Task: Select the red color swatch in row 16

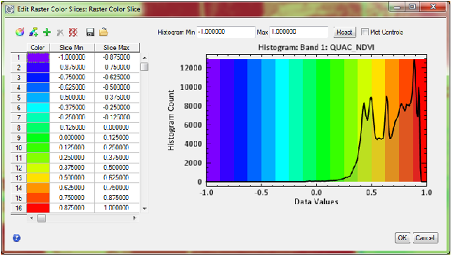Action: [x=38, y=208]
